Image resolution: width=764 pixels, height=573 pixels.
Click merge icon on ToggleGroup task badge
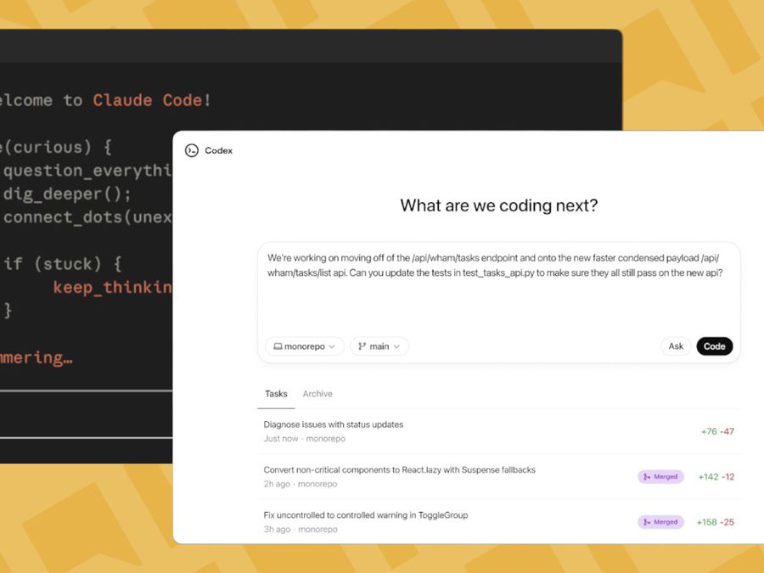647,522
